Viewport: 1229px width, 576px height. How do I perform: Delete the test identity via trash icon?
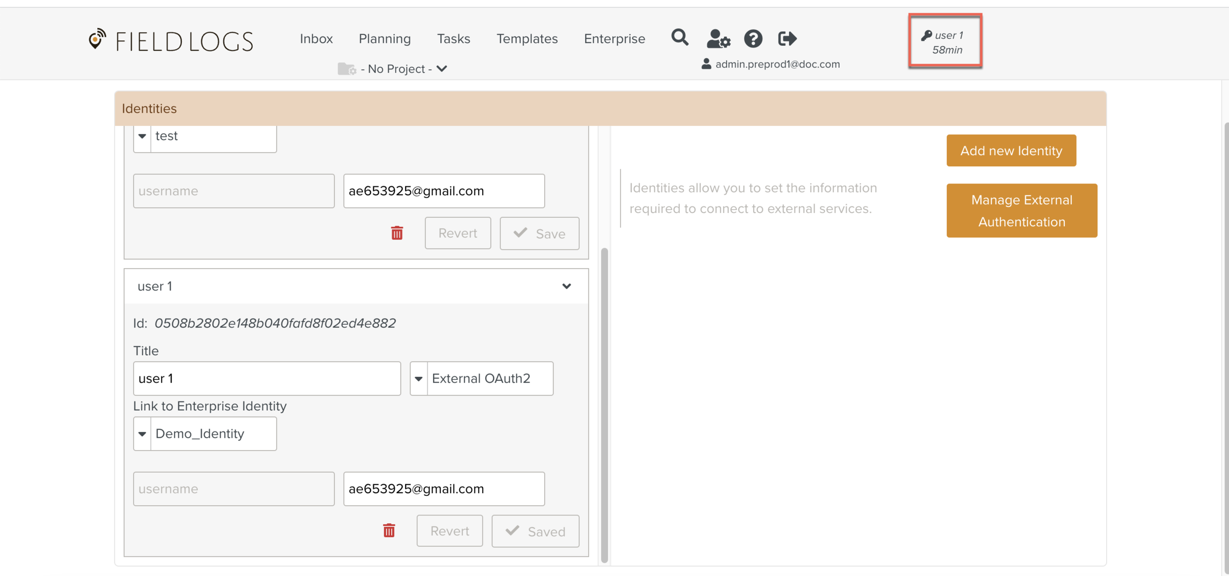[397, 233]
